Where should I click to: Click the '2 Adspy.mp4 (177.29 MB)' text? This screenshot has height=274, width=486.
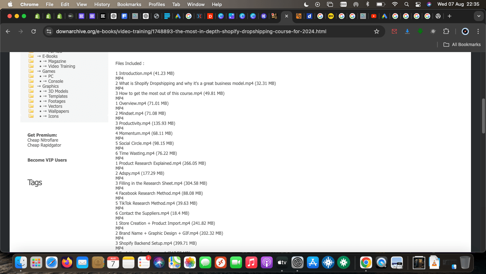[x=140, y=173]
